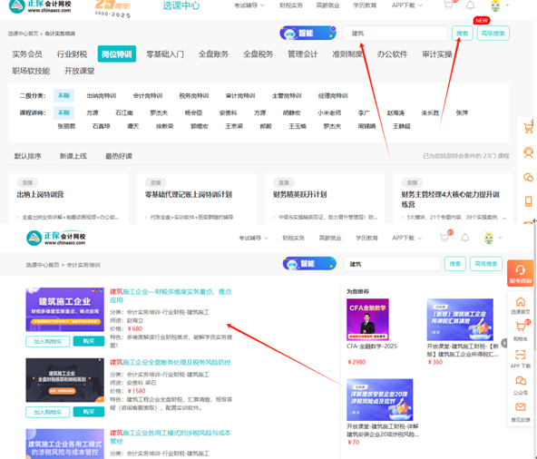Switch to 办公软件 category tab
The height and width of the screenshot is (459, 537).
point(392,54)
